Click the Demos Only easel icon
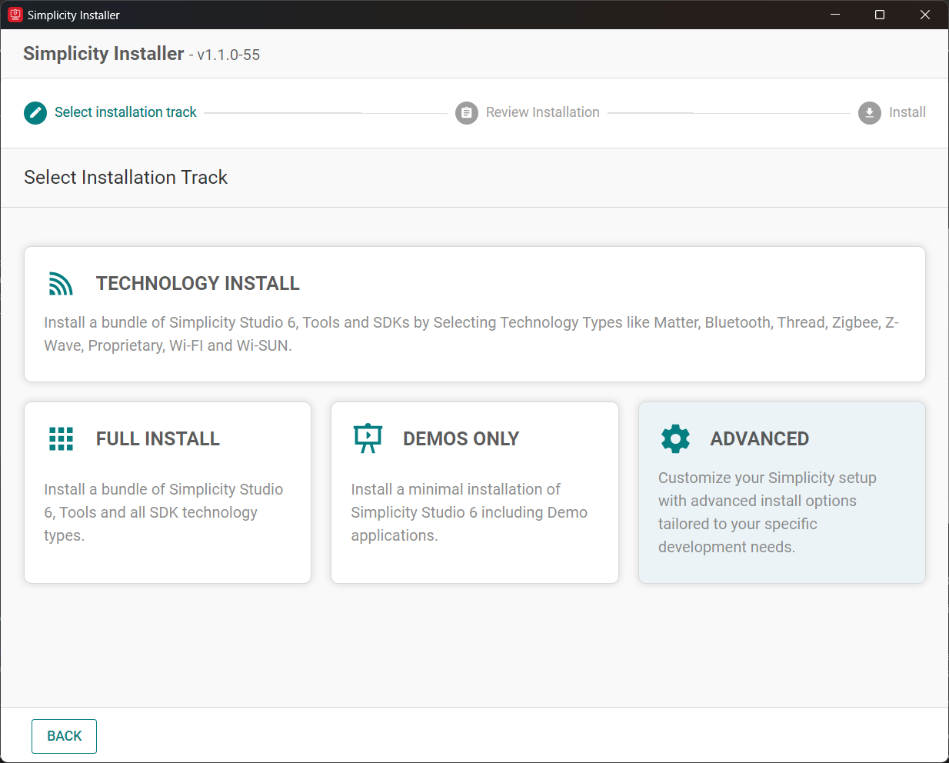 [x=368, y=438]
